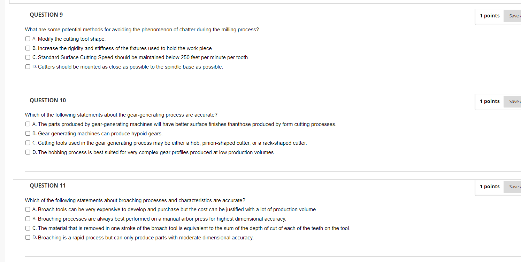
Task: Check option A 'Modify the cutting tool shape' in Question 9
Action: pyautogui.click(x=28, y=39)
